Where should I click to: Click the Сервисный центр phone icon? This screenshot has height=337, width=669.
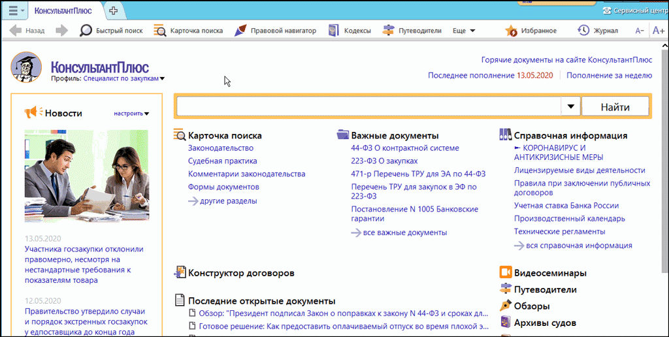pos(607,10)
